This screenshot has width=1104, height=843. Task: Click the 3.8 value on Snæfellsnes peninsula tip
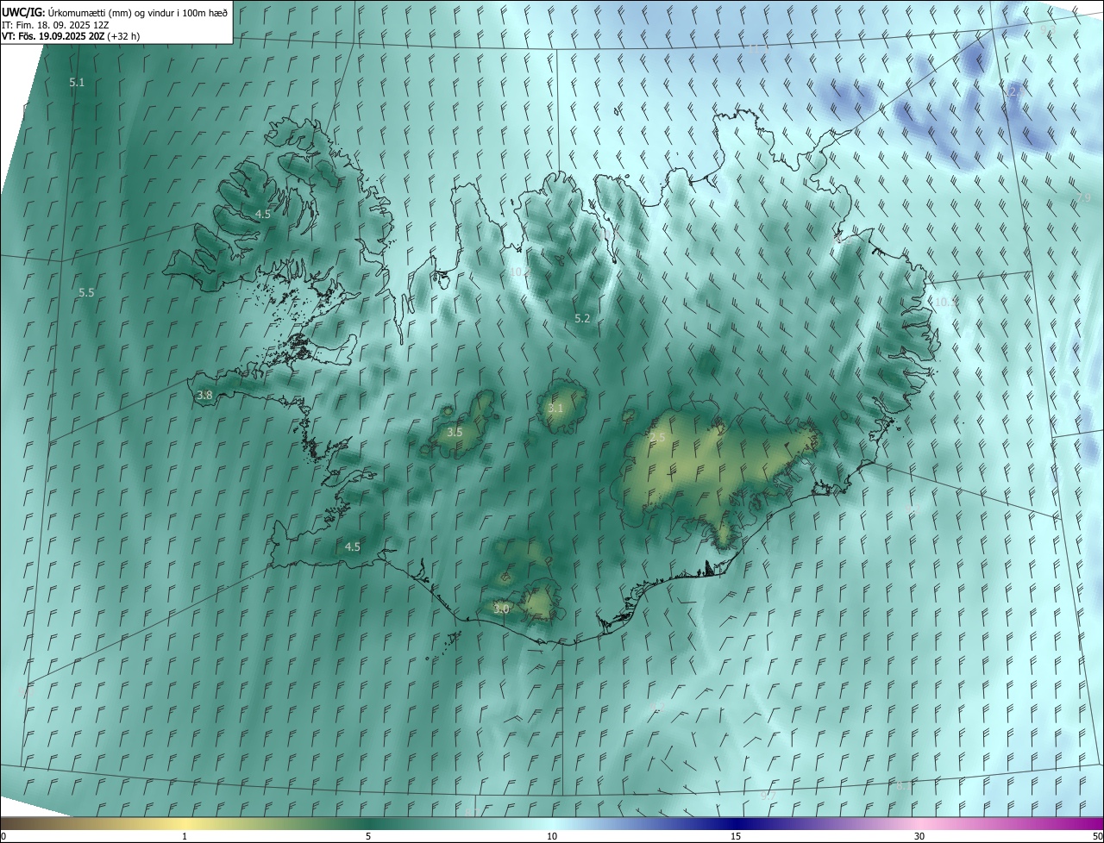pos(204,396)
